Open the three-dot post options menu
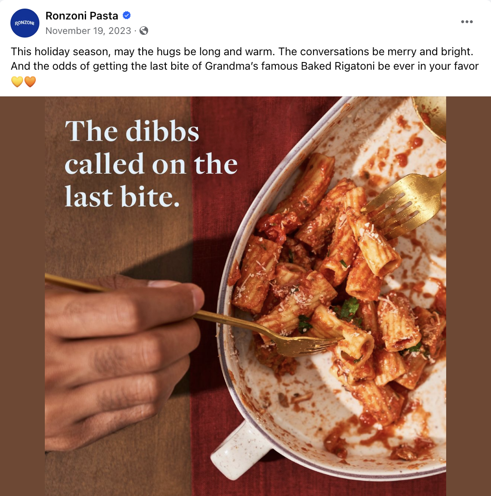 point(467,22)
